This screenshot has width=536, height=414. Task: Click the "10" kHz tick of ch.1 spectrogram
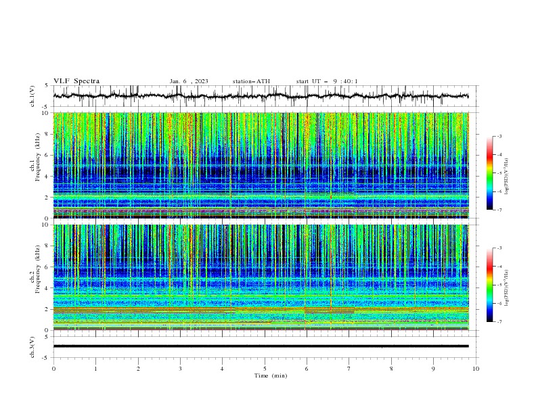point(45,113)
